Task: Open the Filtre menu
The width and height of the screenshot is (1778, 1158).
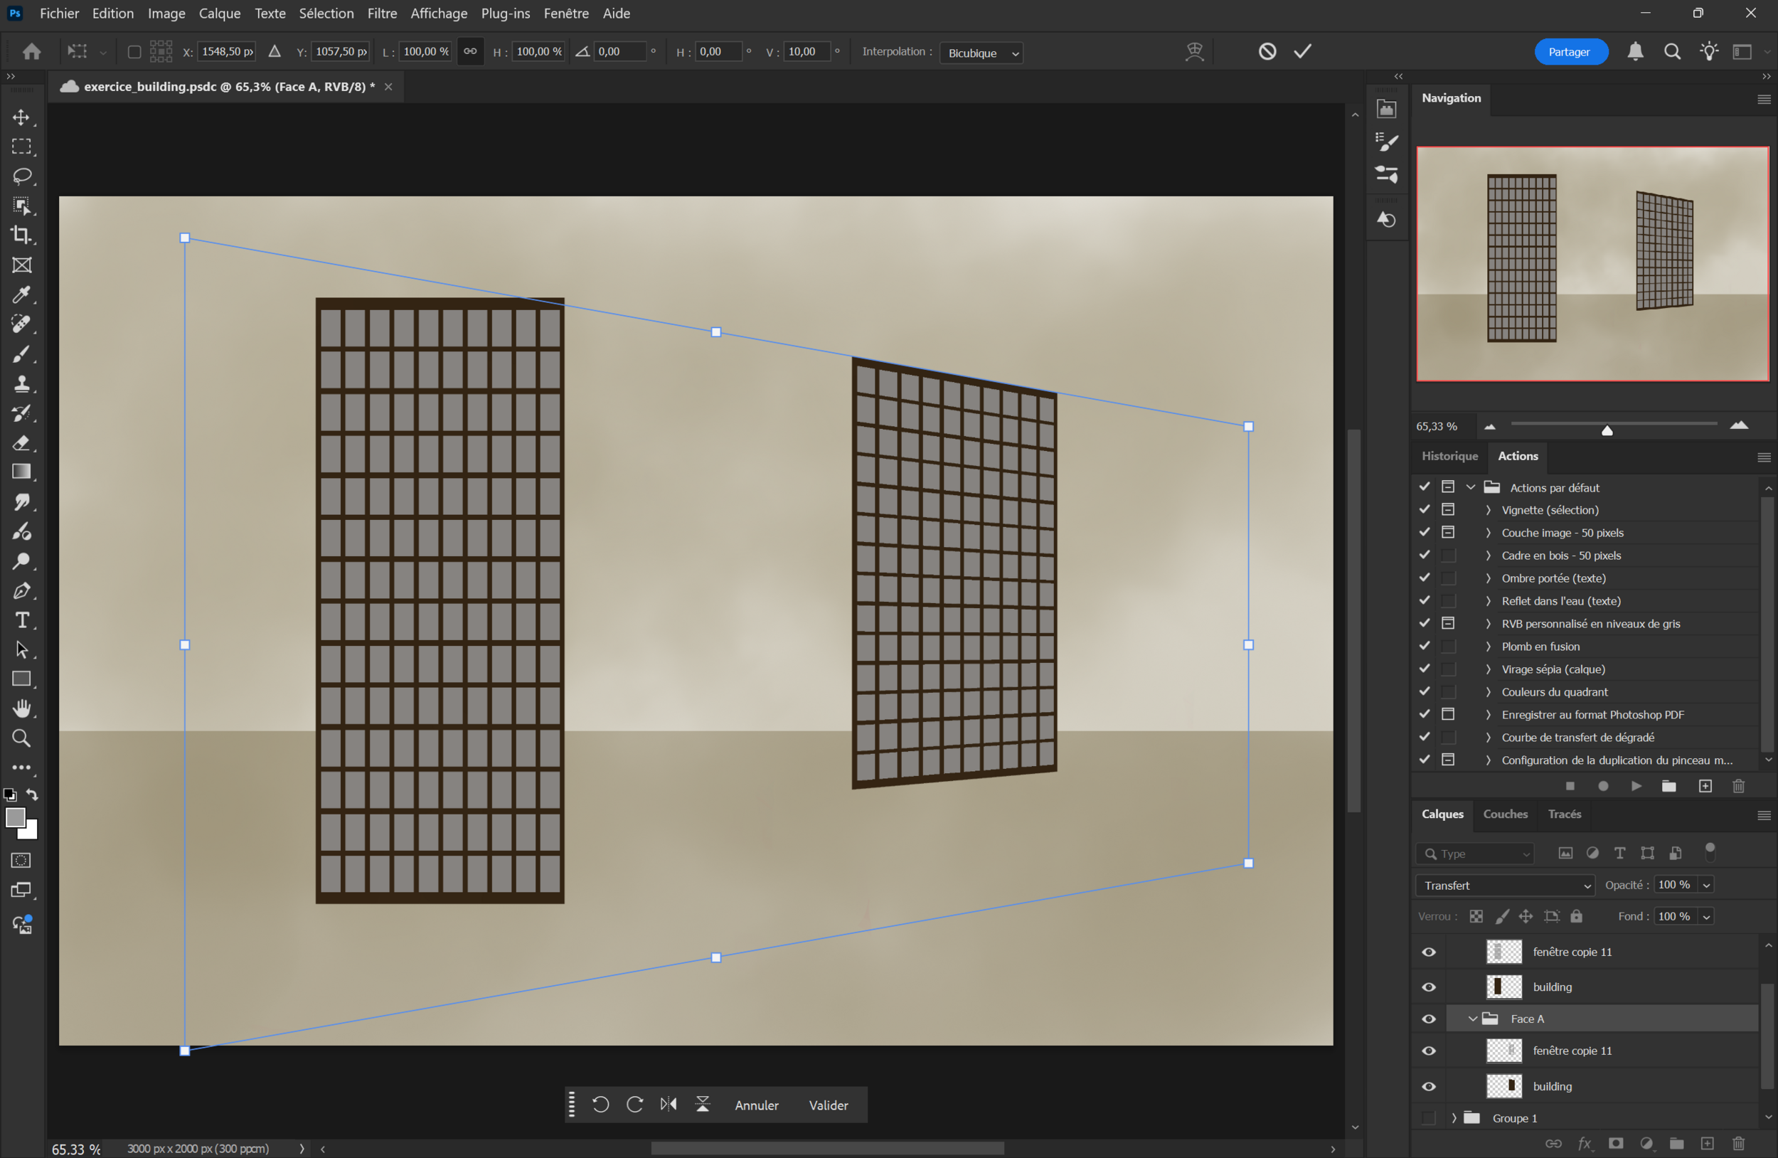Action: 382,14
